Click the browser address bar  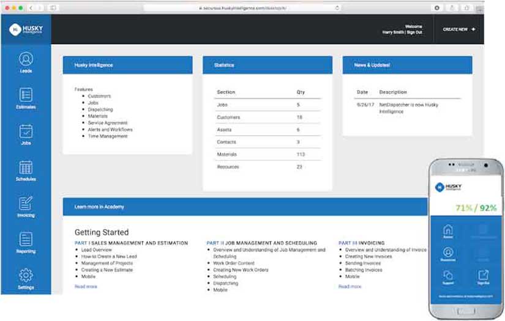click(242, 8)
